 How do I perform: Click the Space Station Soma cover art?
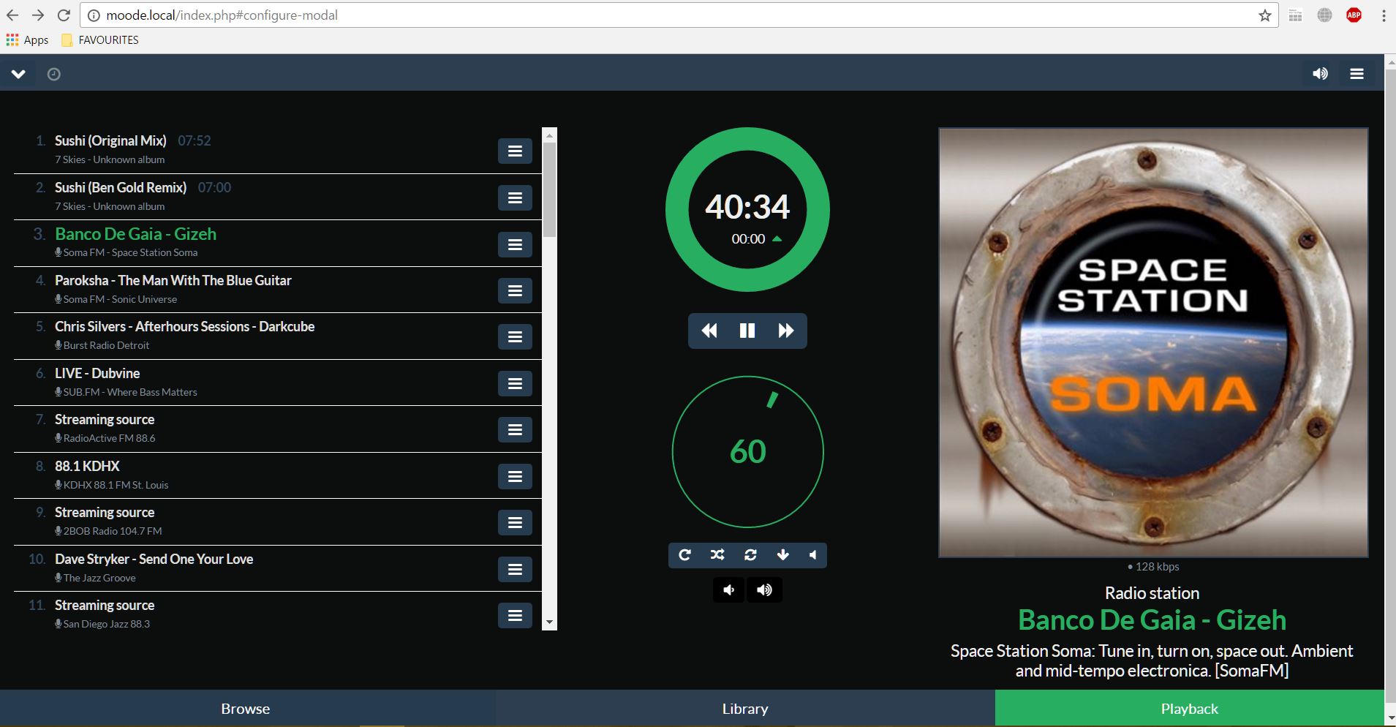point(1153,343)
